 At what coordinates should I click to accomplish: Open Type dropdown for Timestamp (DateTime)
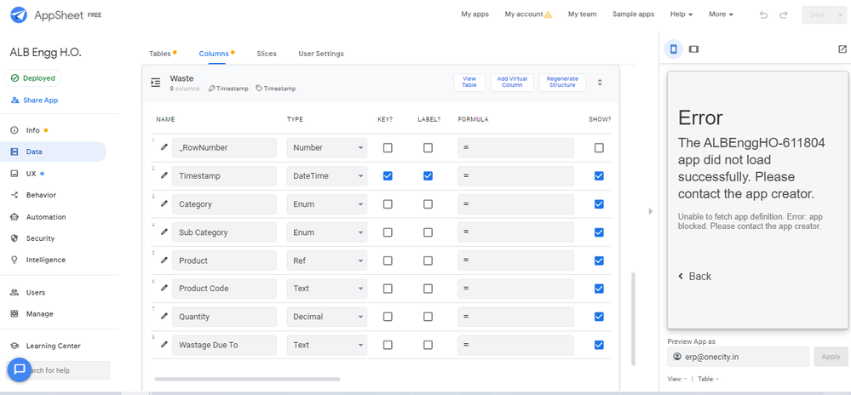pos(327,176)
